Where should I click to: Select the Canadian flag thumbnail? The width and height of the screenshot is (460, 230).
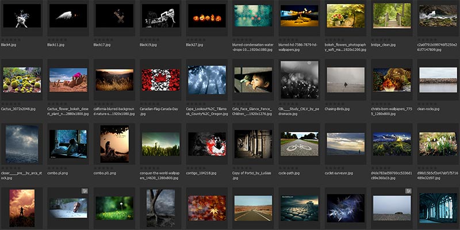click(x=161, y=80)
